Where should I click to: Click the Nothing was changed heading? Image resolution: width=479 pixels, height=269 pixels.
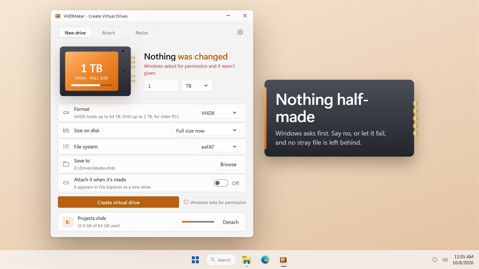186,56
